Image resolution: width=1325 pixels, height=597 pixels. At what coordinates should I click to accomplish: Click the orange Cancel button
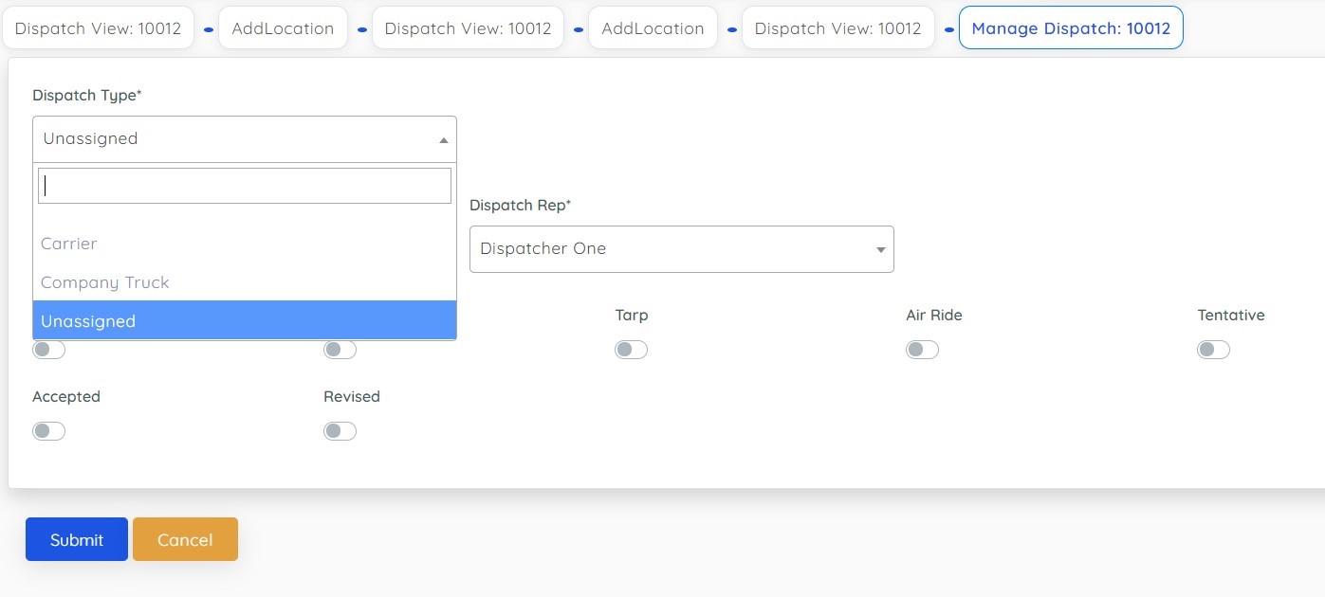(x=185, y=539)
